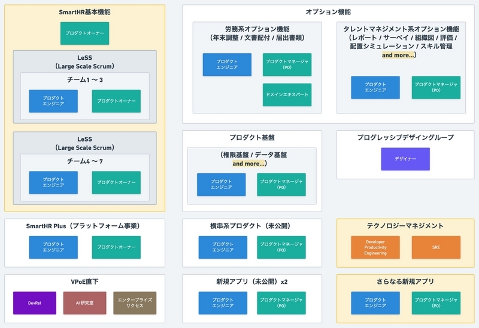The width and height of the screenshot is (479, 328).
Task: Select the チーム4〜7 label
Action: [84, 161]
